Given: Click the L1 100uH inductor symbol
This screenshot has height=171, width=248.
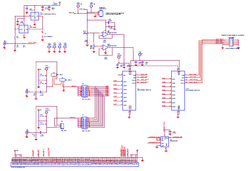Looking at the screenshot, I should click(55, 5).
